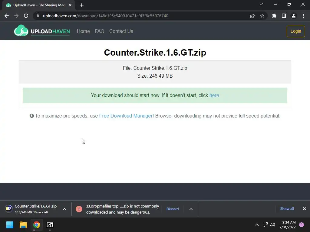
Task: Open Chrome extensions puzzle icon
Action: click(274, 16)
